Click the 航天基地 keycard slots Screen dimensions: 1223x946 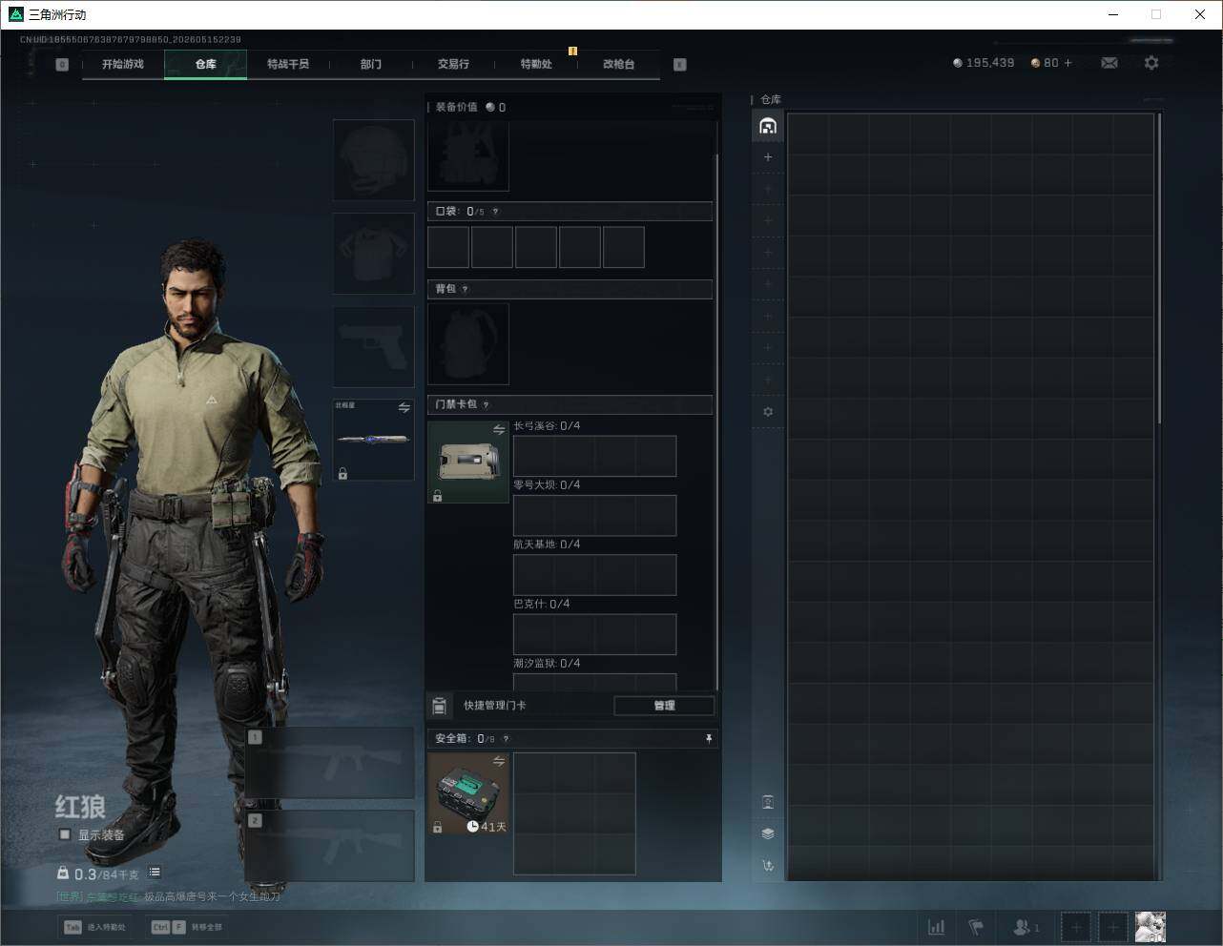tap(595, 575)
